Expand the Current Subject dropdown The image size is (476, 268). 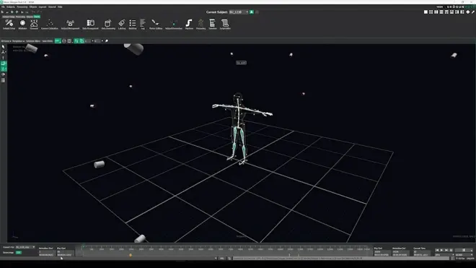(239, 12)
